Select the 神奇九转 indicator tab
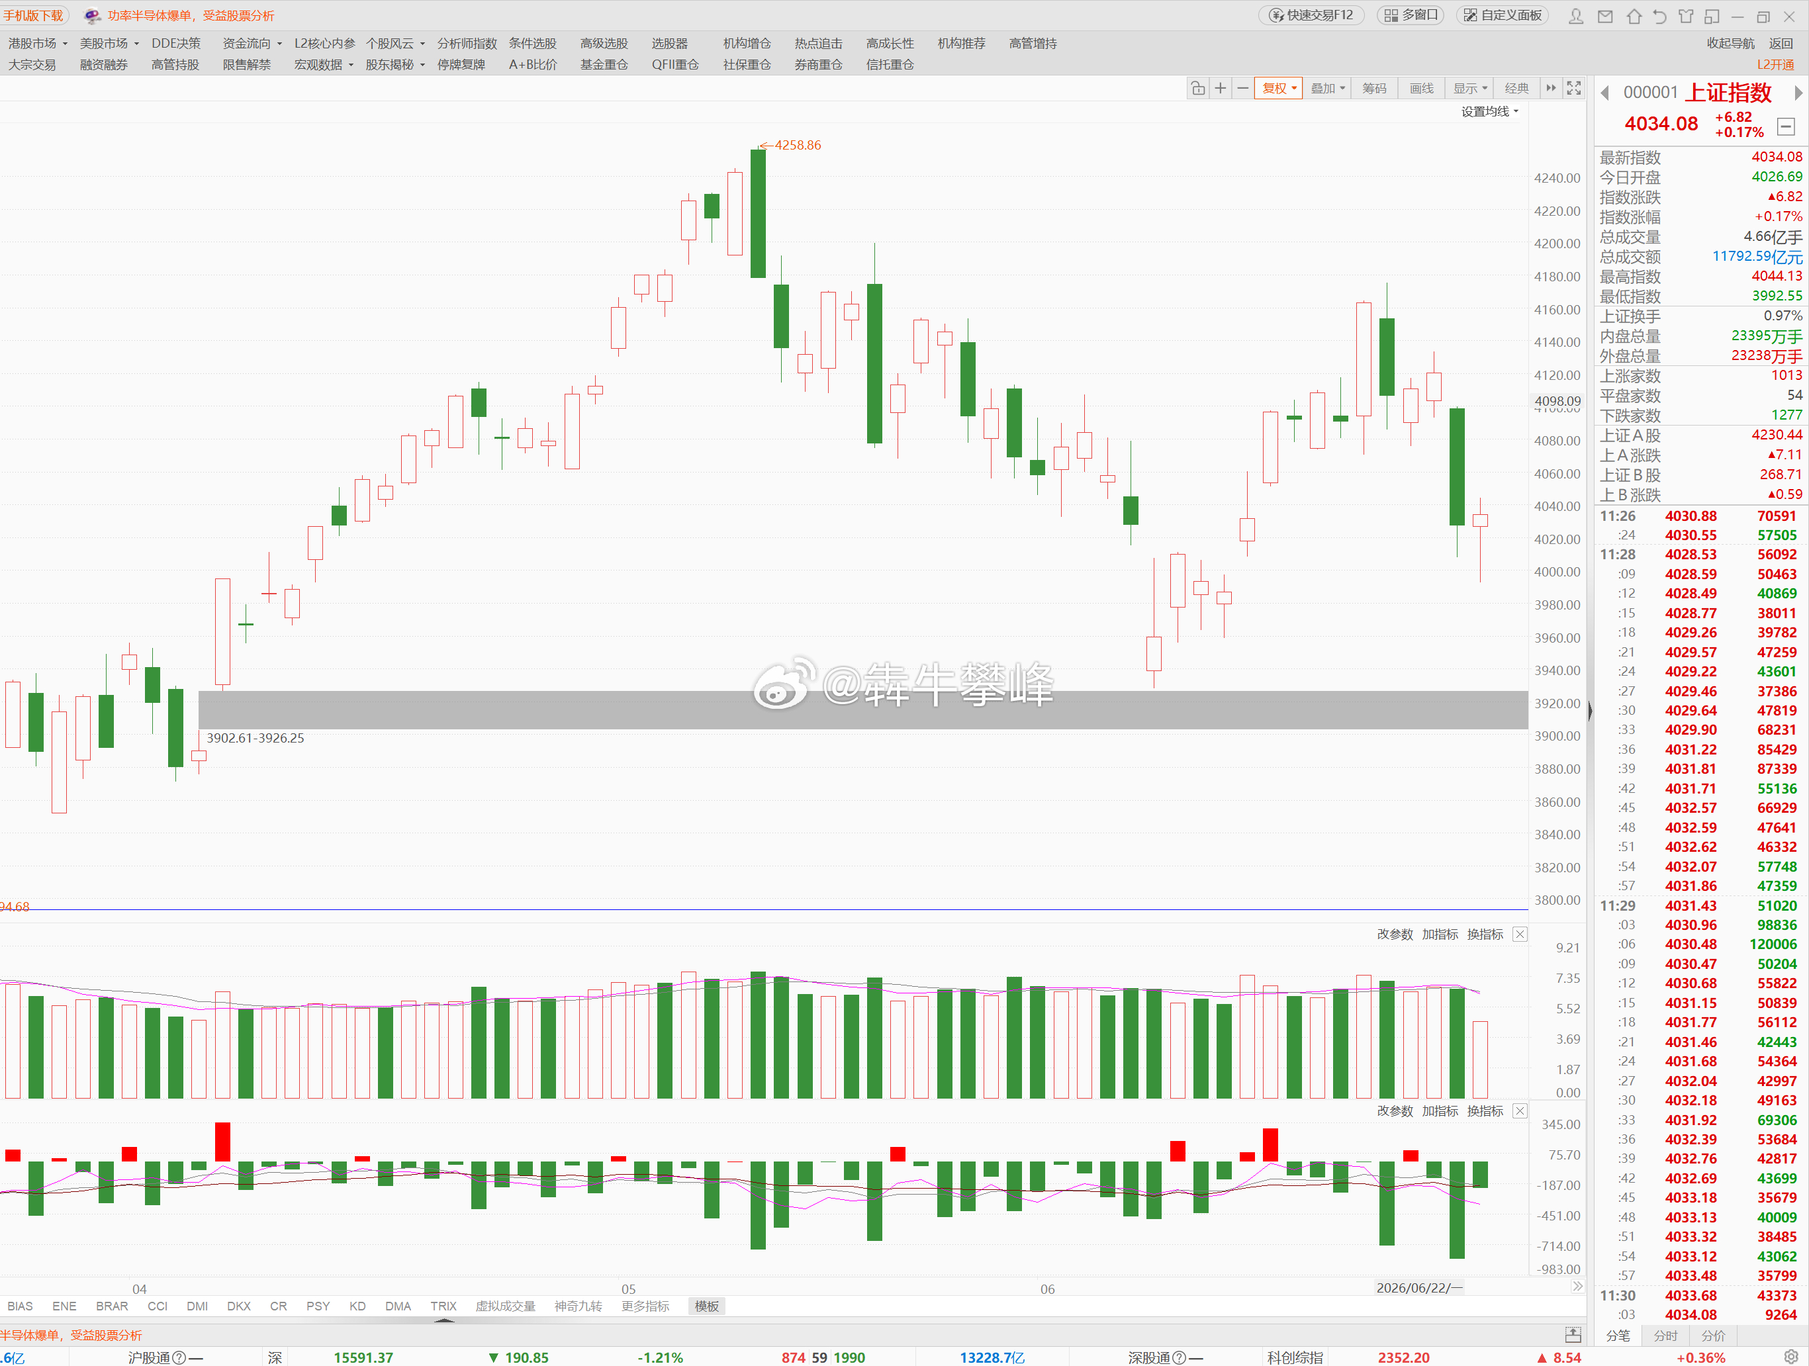The height and width of the screenshot is (1366, 1809). pyautogui.click(x=579, y=1306)
